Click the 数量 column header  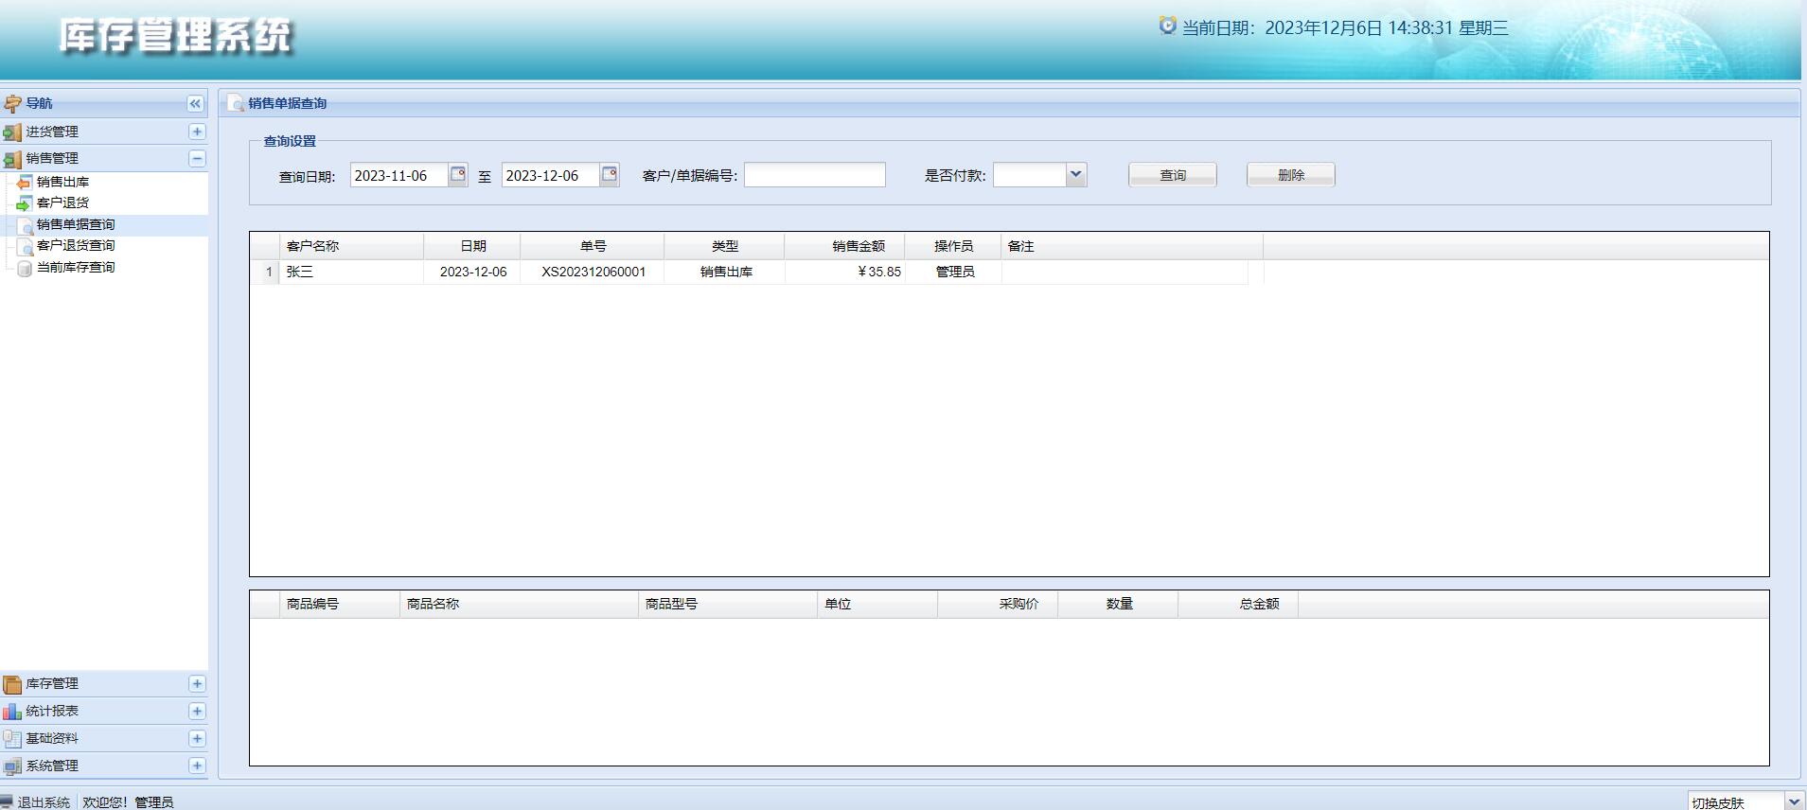coord(1118,604)
